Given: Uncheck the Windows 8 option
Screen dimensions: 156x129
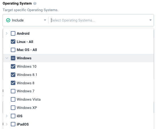Looking at the screenshot, I should tap(13, 83).
